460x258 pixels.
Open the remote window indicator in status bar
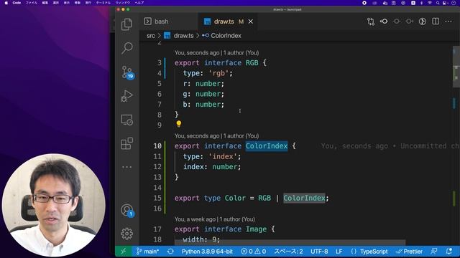click(x=123, y=252)
